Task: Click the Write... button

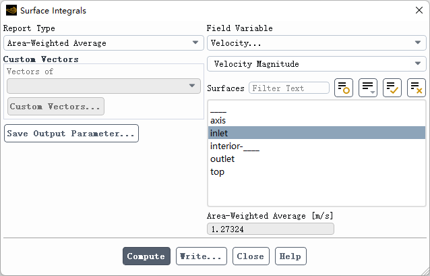Action: [202, 256]
